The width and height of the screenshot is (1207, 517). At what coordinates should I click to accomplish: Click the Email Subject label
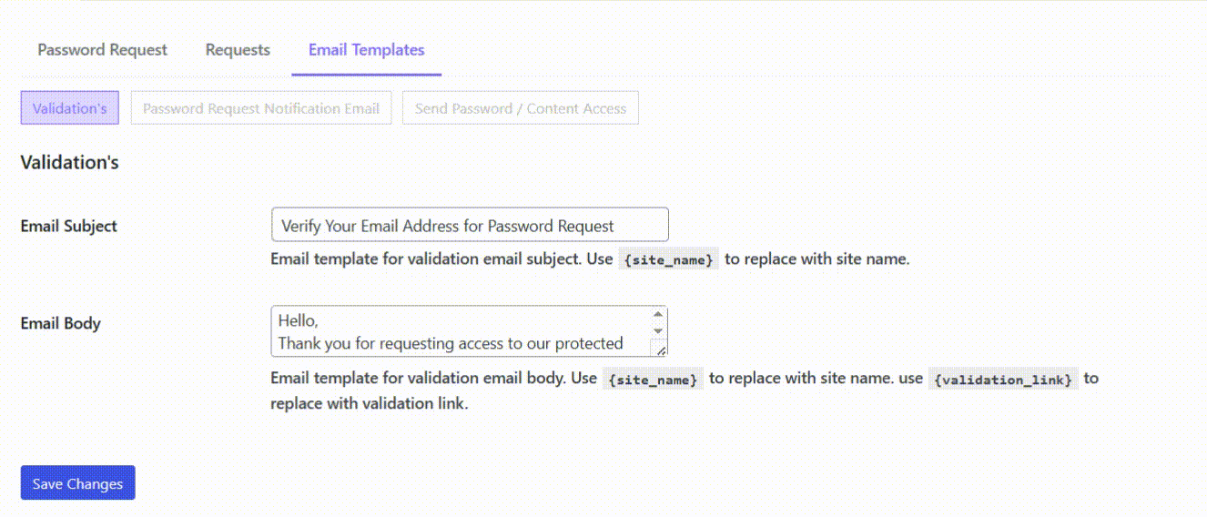point(68,226)
